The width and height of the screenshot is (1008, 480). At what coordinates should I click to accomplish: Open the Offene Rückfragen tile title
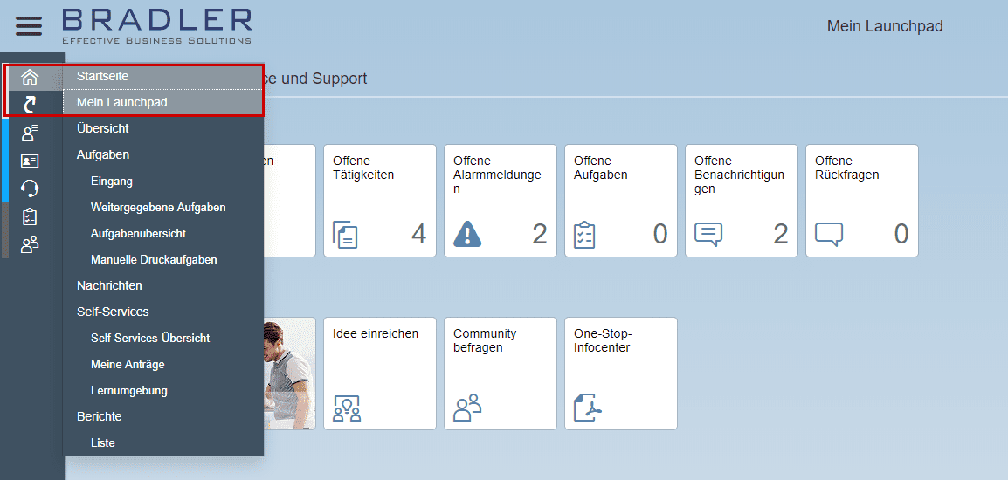click(846, 168)
